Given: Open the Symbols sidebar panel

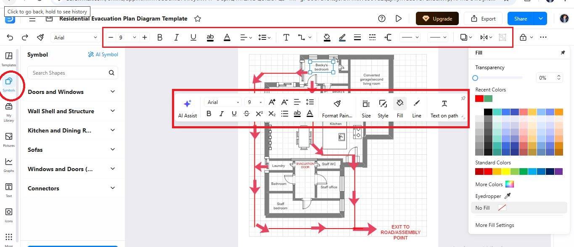Looking at the screenshot, I should (8, 84).
